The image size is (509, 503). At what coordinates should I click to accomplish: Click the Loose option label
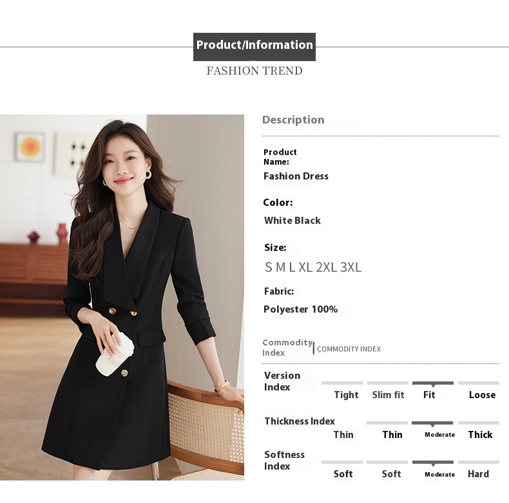(482, 395)
